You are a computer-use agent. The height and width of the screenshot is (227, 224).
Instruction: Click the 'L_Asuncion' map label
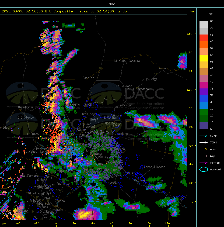[122, 105]
